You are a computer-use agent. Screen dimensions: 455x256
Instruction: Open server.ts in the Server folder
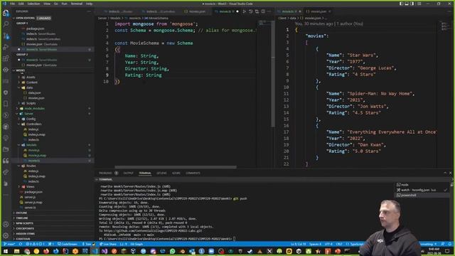point(30,208)
